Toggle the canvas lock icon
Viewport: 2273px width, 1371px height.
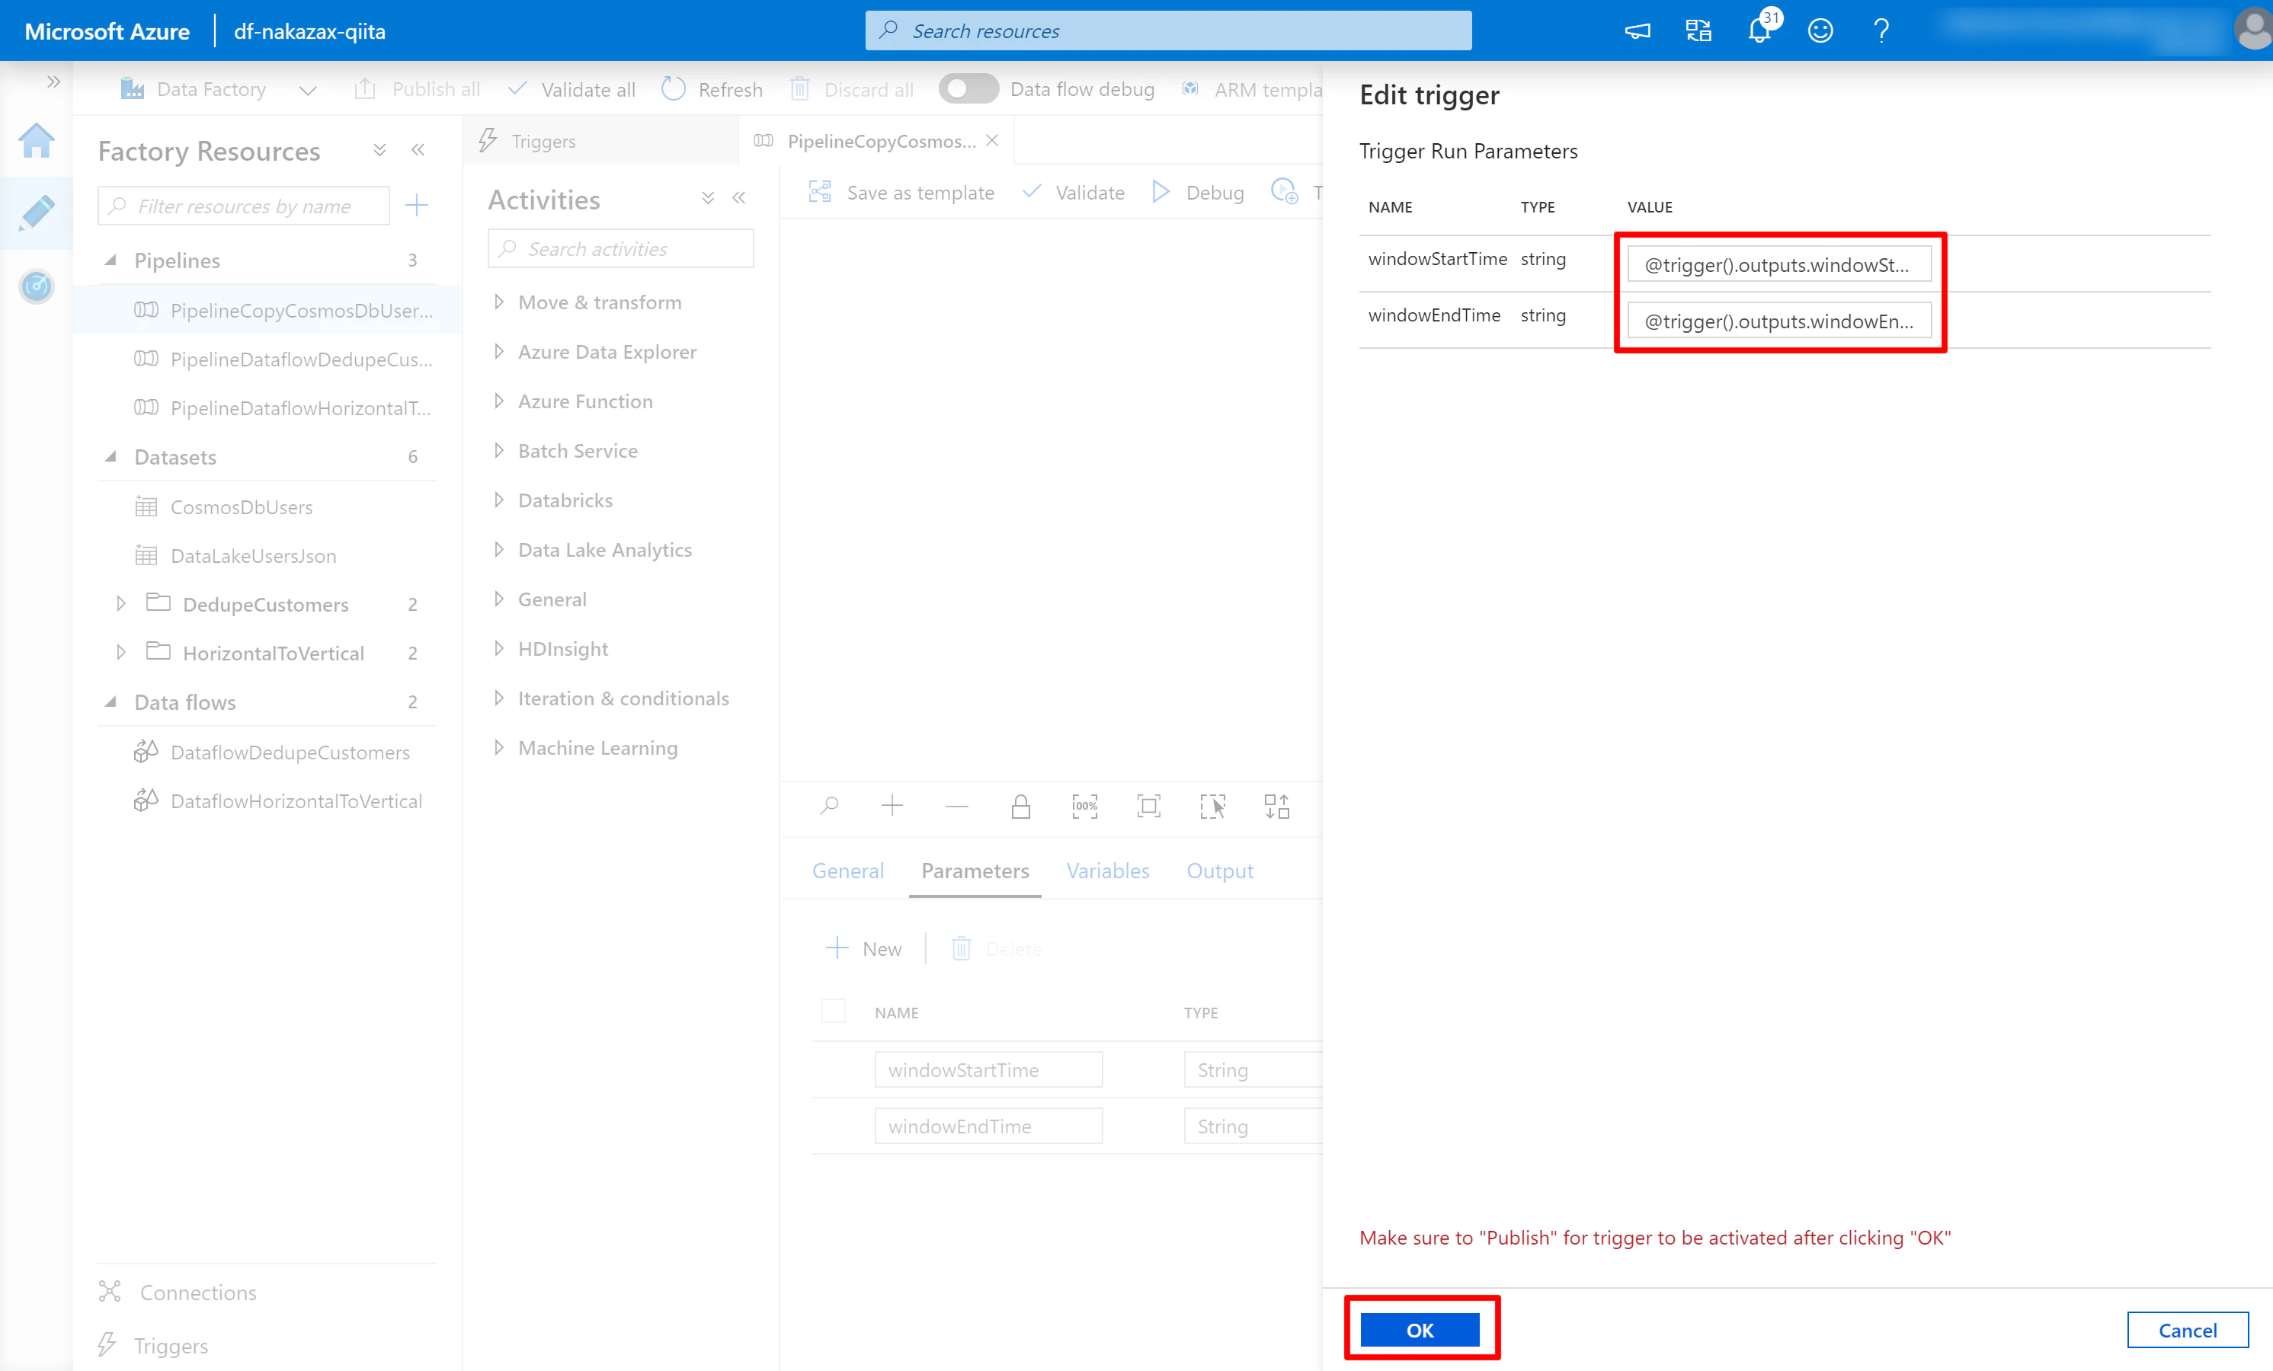click(x=1020, y=807)
